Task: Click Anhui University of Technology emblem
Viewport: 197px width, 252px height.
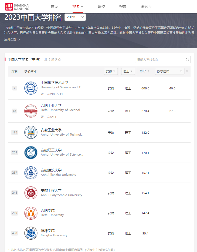Action: pos(31,132)
